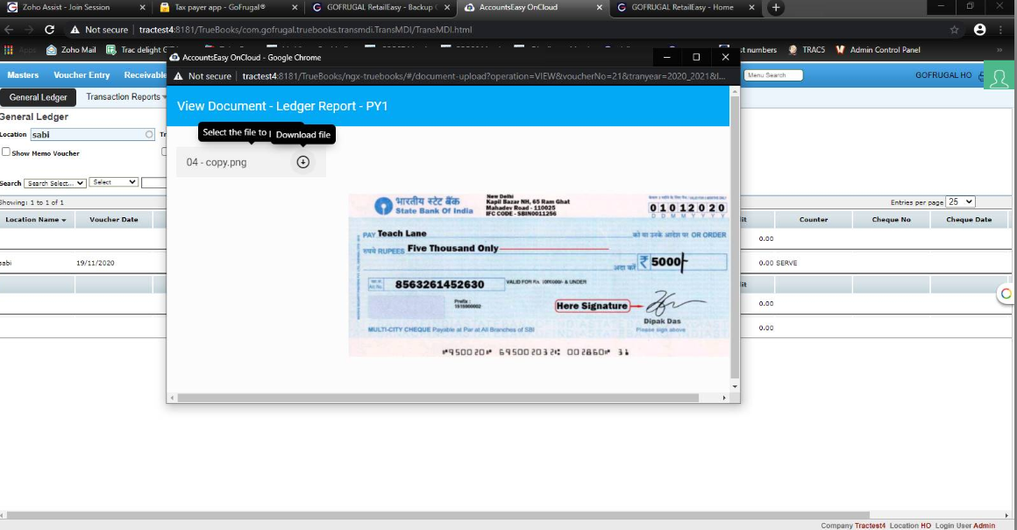Open the Admin Control Panel bookmark
Viewport: 1017px width, 530px height.
click(878, 50)
